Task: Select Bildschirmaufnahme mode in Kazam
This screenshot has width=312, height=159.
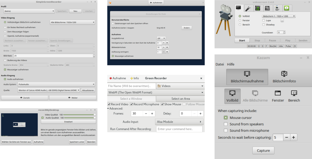Action: tap(247, 77)
